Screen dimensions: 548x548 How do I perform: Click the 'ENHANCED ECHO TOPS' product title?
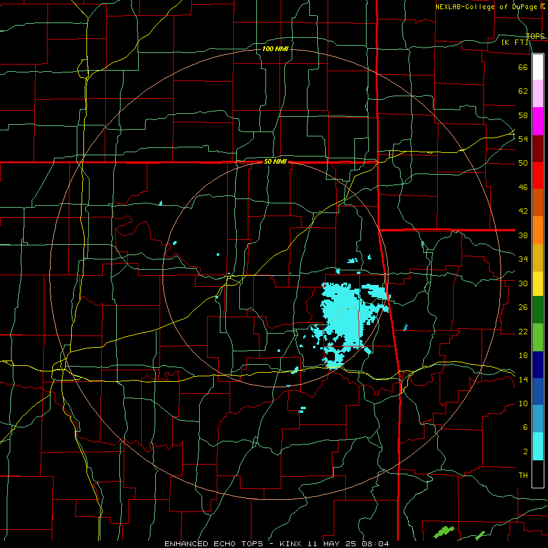click(x=219, y=544)
